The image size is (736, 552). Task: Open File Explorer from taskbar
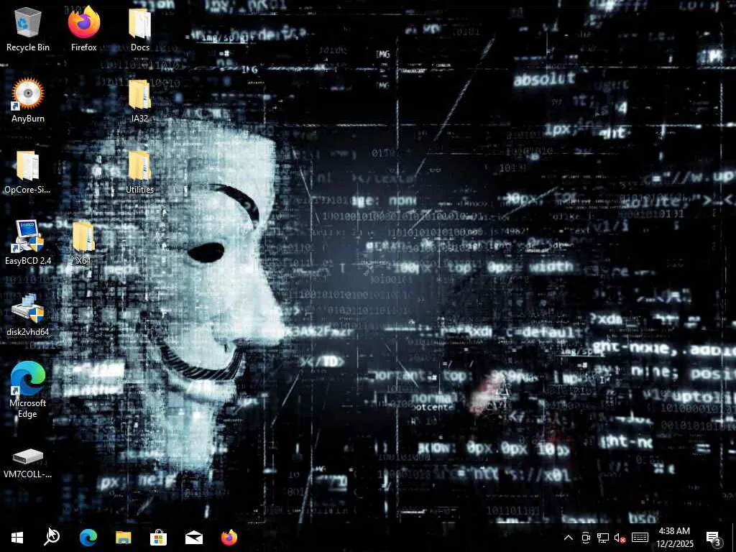click(x=123, y=538)
